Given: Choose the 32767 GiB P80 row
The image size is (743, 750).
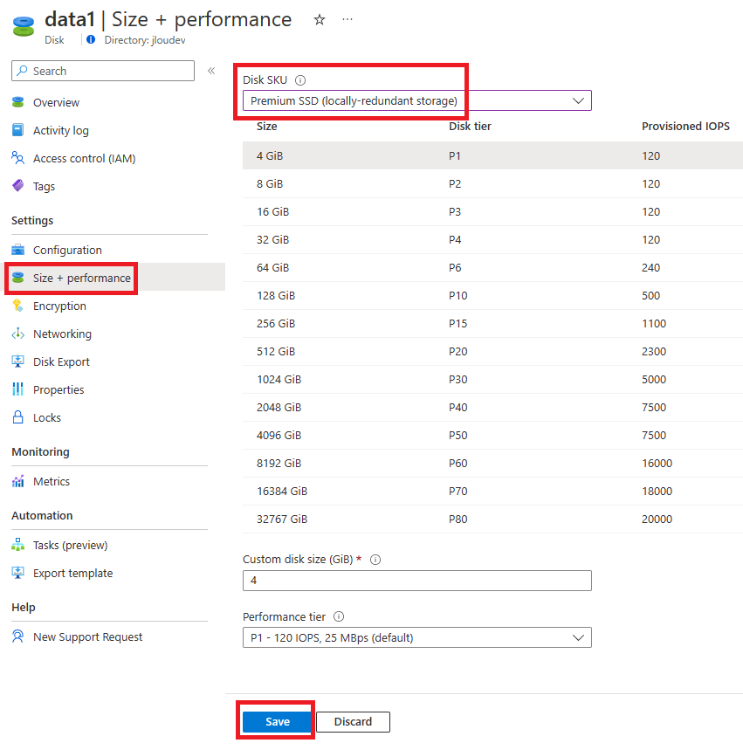Looking at the screenshot, I should pos(492,519).
